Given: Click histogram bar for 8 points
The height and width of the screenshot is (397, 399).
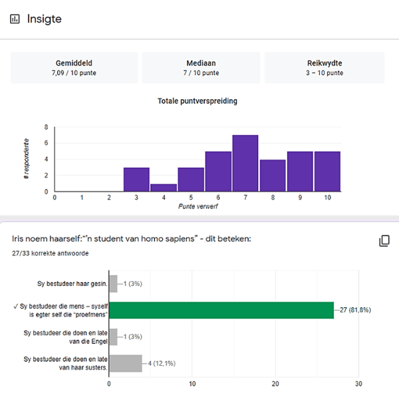Looking at the screenshot, I should pos(273,176).
